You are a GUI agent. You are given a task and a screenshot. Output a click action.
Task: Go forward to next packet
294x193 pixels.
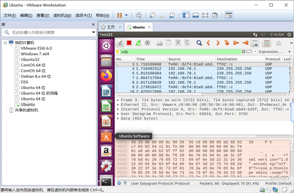pyautogui.click(x=218, y=43)
